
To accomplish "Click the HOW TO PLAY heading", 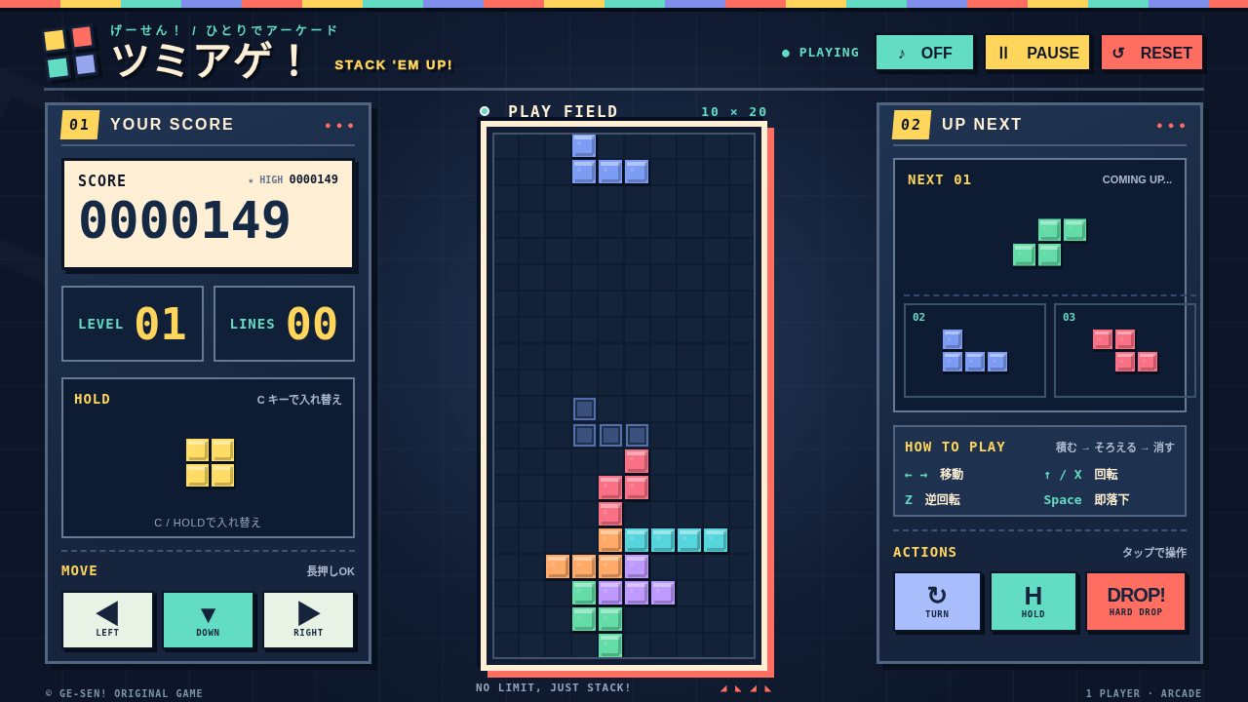I will tap(955, 447).
